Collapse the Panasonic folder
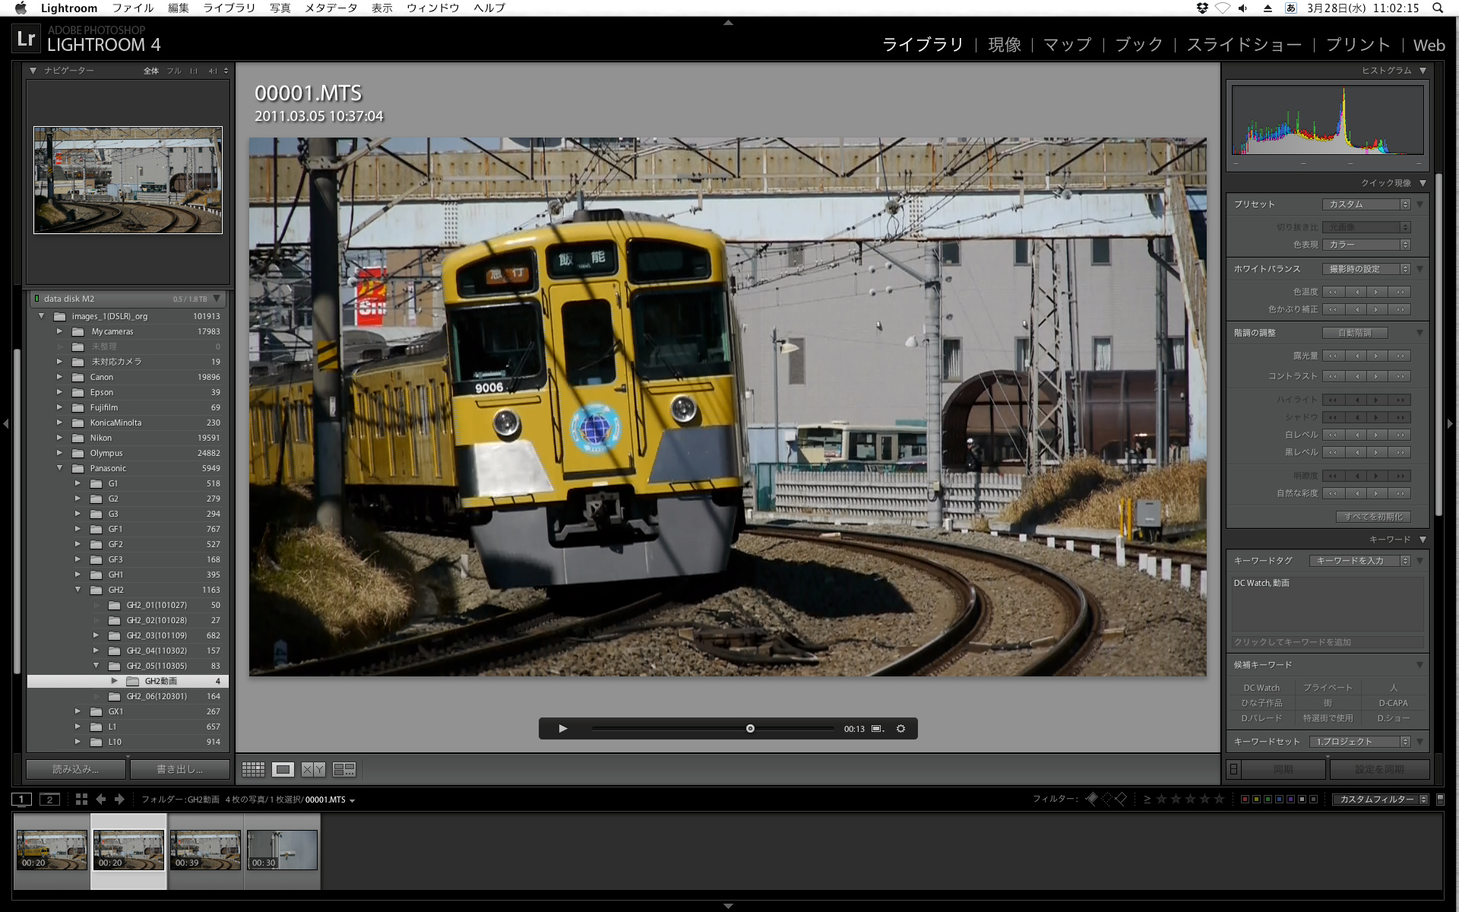Image resolution: width=1459 pixels, height=912 pixels. click(59, 468)
